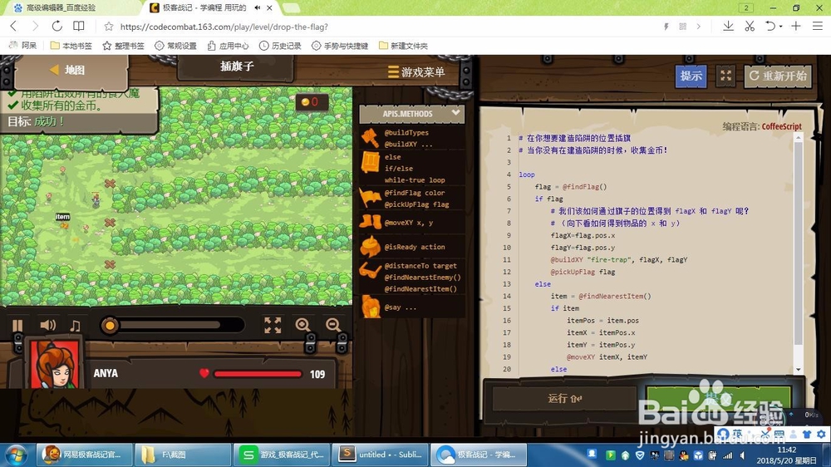Click the programming book if/else icon

point(370,162)
